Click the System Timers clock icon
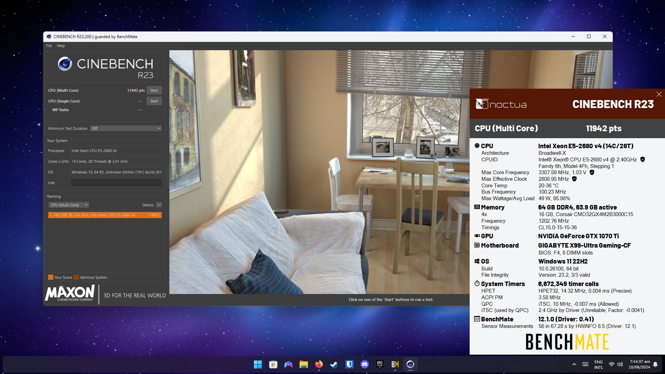This screenshot has width=665, height=374. click(477, 284)
